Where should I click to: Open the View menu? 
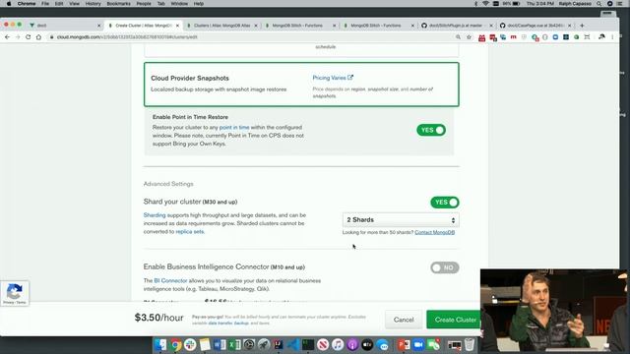75,4
